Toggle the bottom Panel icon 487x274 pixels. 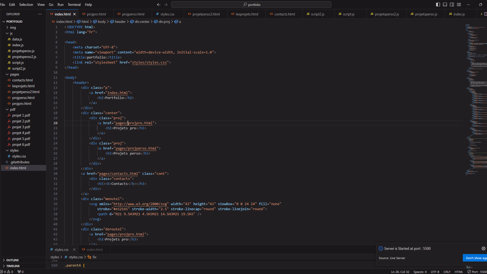445,5
